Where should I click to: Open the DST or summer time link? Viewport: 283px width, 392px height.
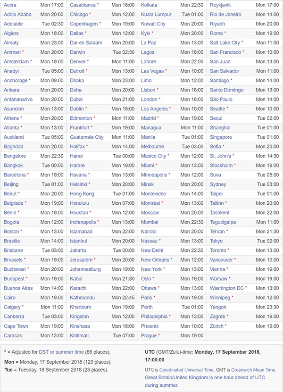(61, 352)
